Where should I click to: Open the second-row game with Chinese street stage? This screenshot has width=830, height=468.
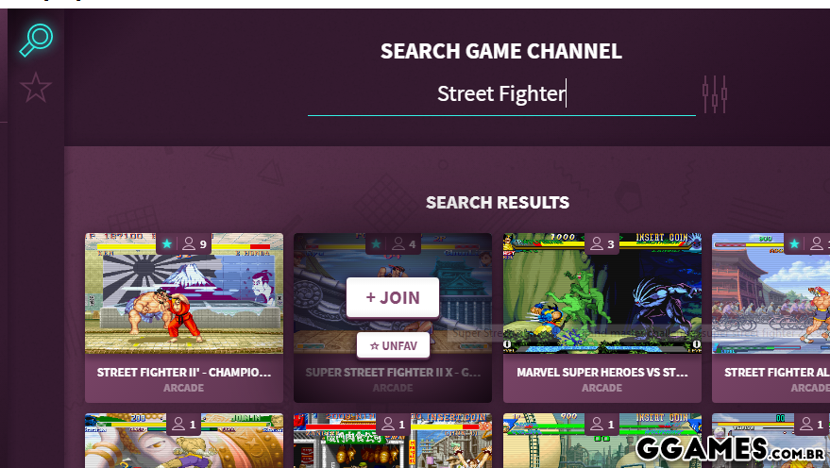393,441
